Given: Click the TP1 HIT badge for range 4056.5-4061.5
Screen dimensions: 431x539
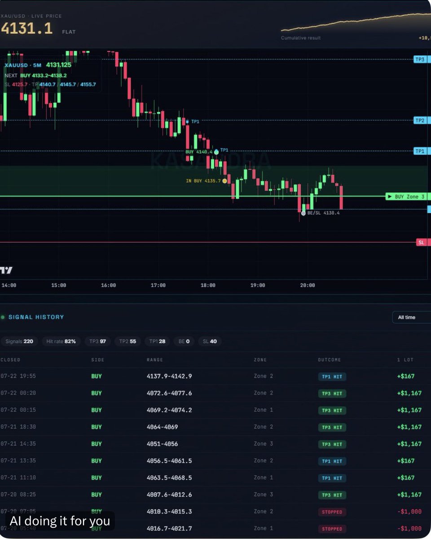Looking at the screenshot, I should [x=332, y=461].
